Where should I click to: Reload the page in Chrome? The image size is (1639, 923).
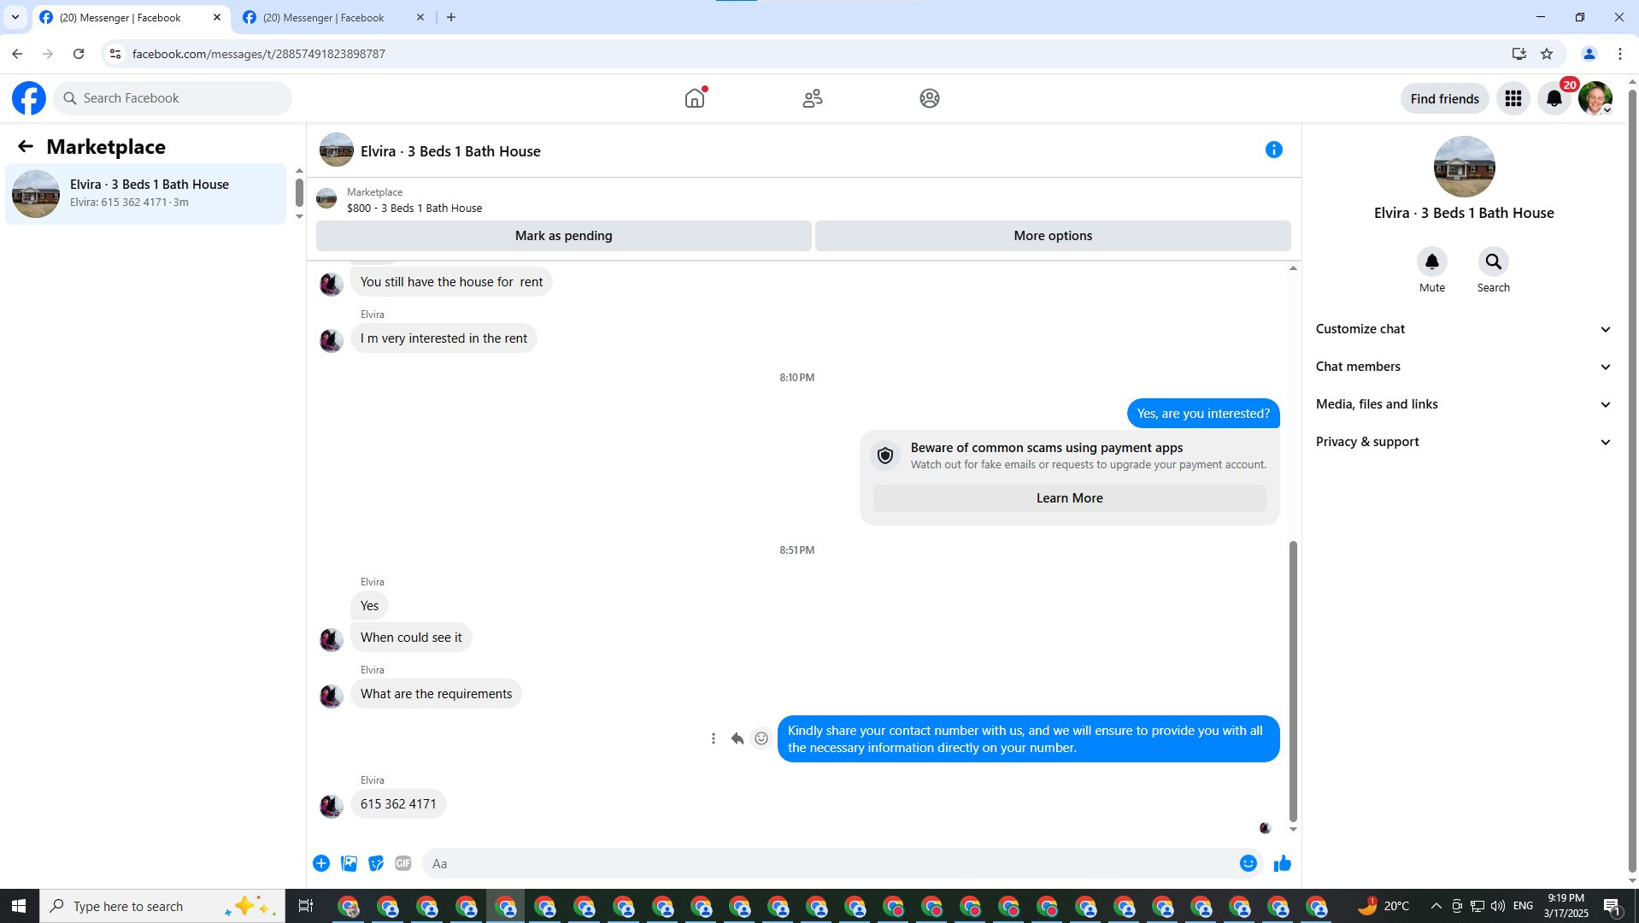point(79,54)
